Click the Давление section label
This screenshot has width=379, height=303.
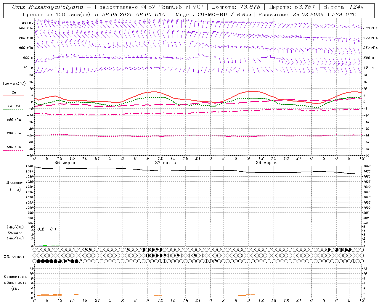click(15, 183)
